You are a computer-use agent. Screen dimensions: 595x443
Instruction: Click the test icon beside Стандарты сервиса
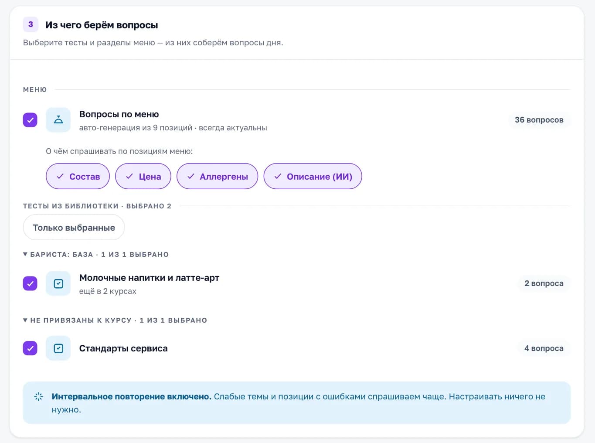click(x=58, y=348)
